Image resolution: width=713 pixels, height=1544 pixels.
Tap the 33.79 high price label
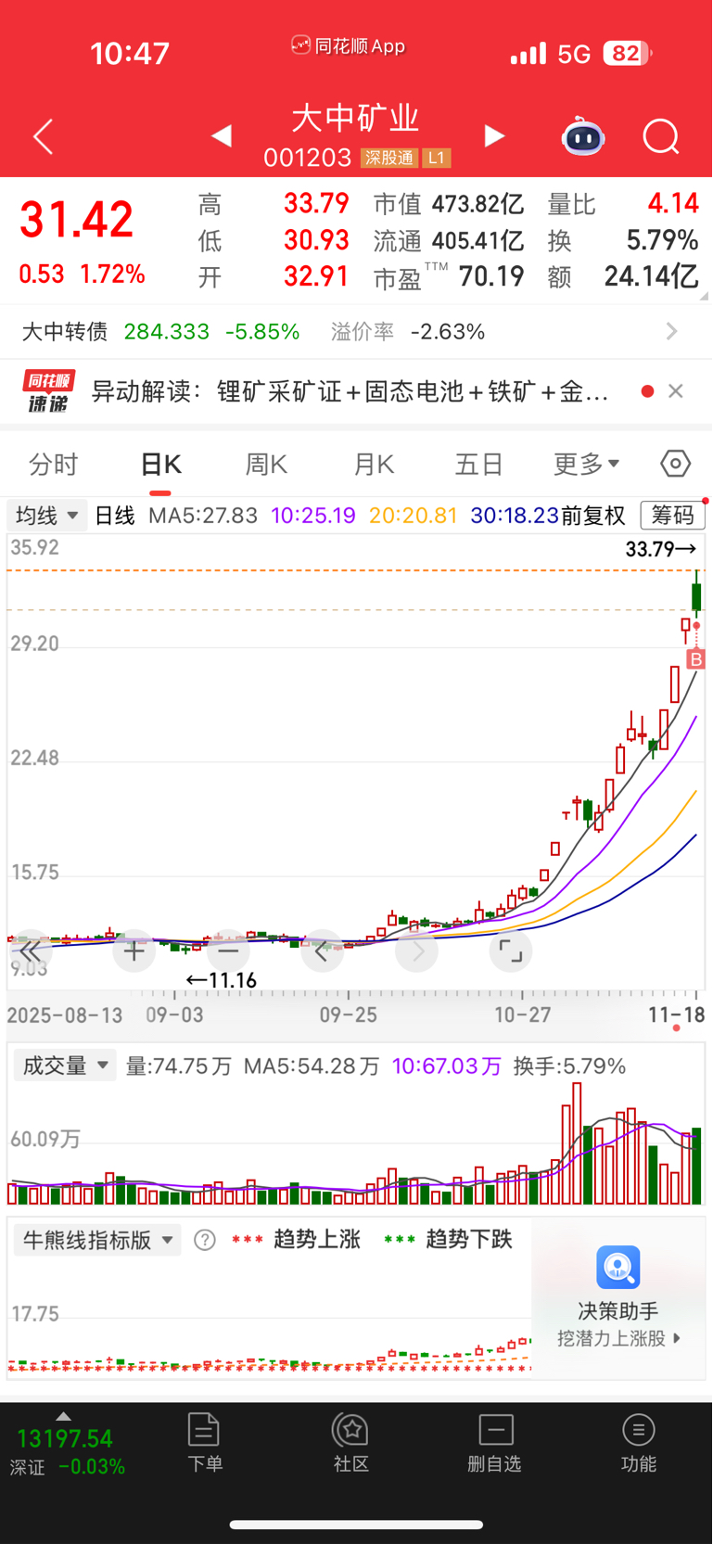coord(661,549)
